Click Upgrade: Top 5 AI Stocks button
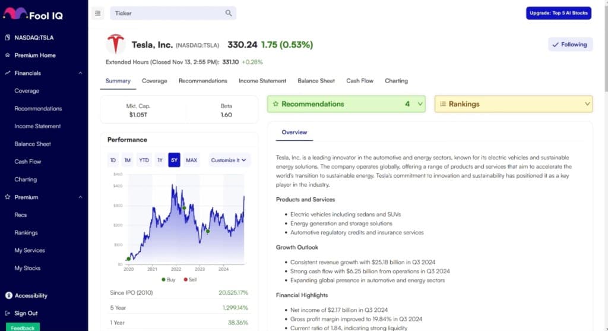Viewport: 608px width, 331px height. coord(558,13)
